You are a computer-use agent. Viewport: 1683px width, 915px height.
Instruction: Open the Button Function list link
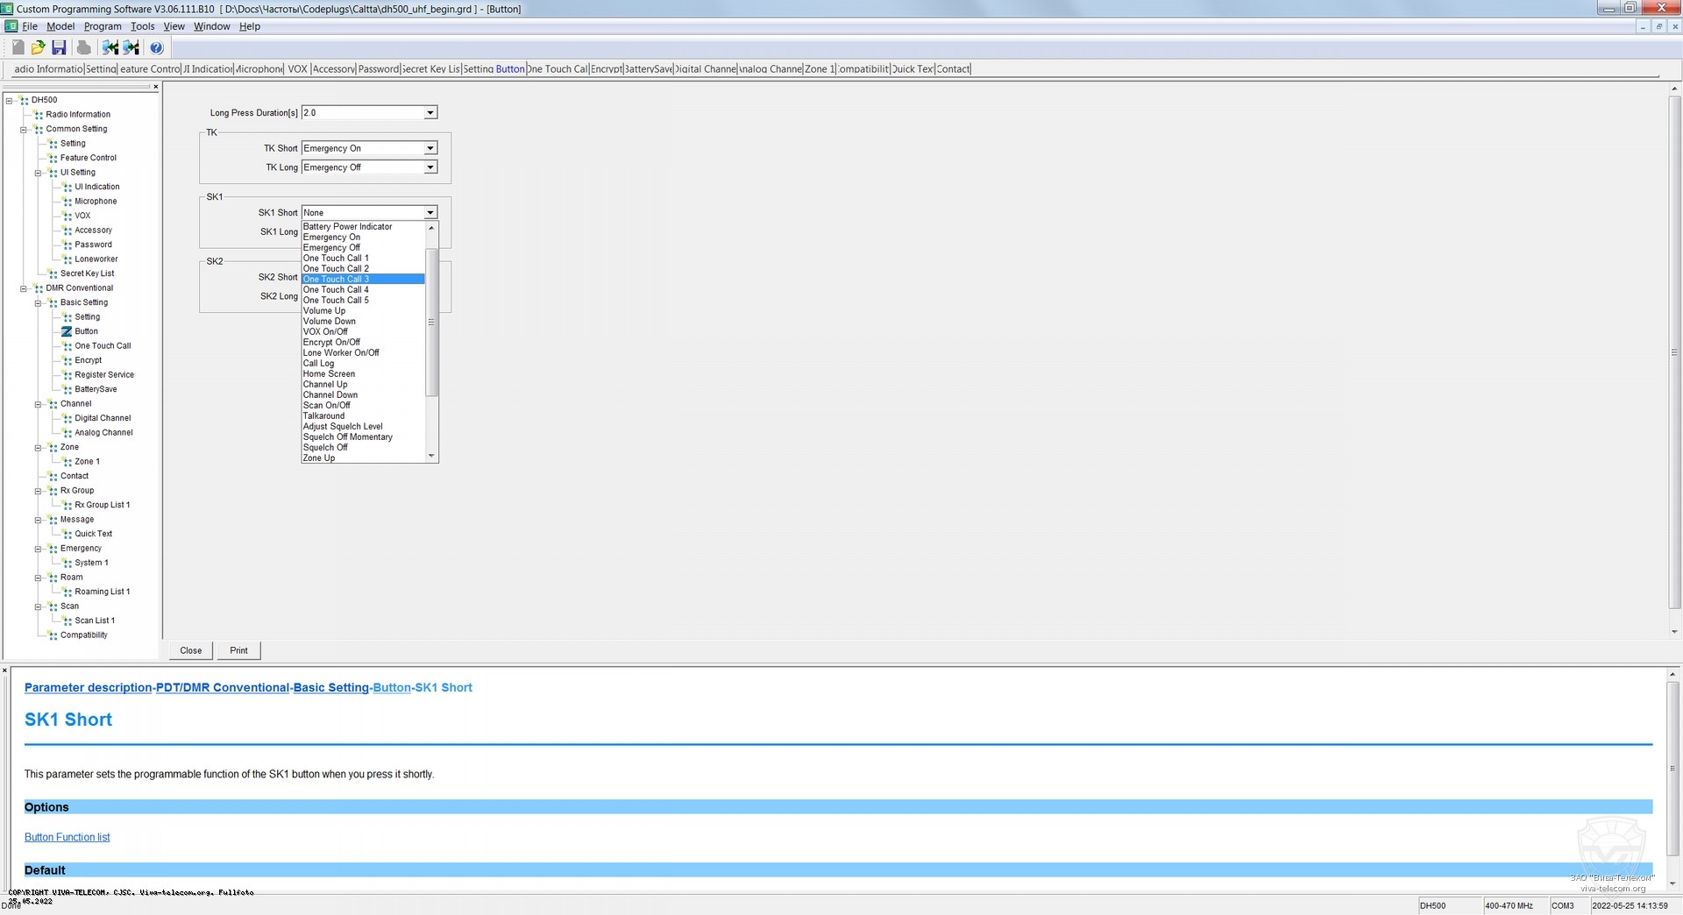[67, 837]
